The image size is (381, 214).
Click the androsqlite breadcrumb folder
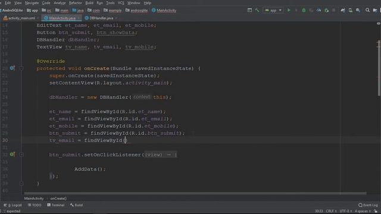pos(136,11)
